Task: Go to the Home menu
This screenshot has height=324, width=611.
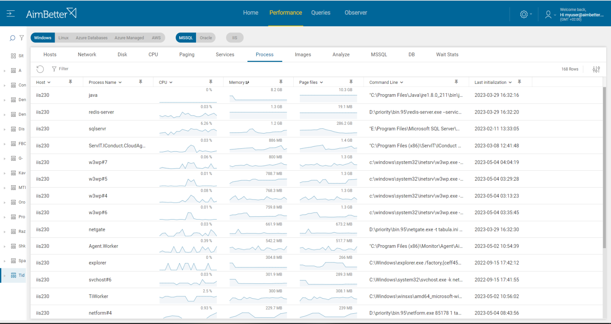Action: click(x=251, y=13)
